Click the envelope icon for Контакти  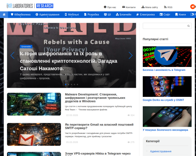(x=123, y=7)
